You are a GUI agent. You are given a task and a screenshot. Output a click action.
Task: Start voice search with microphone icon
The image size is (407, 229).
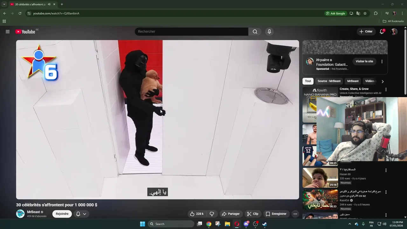pos(269,31)
